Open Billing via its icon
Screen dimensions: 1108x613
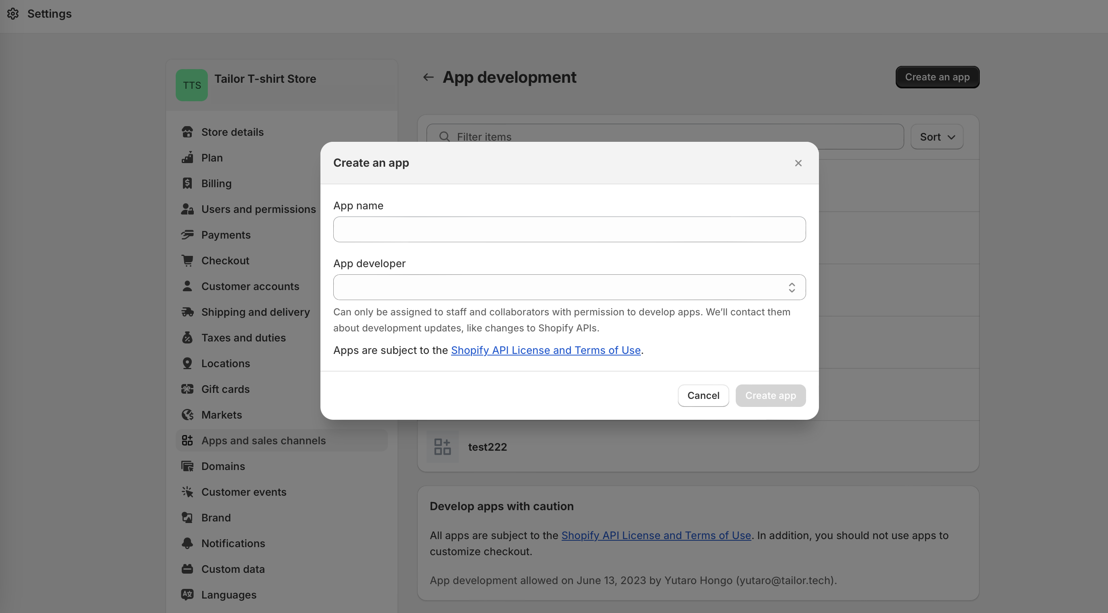[187, 184]
